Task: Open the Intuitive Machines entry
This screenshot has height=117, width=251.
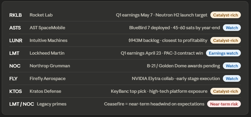Action: (x=48, y=40)
